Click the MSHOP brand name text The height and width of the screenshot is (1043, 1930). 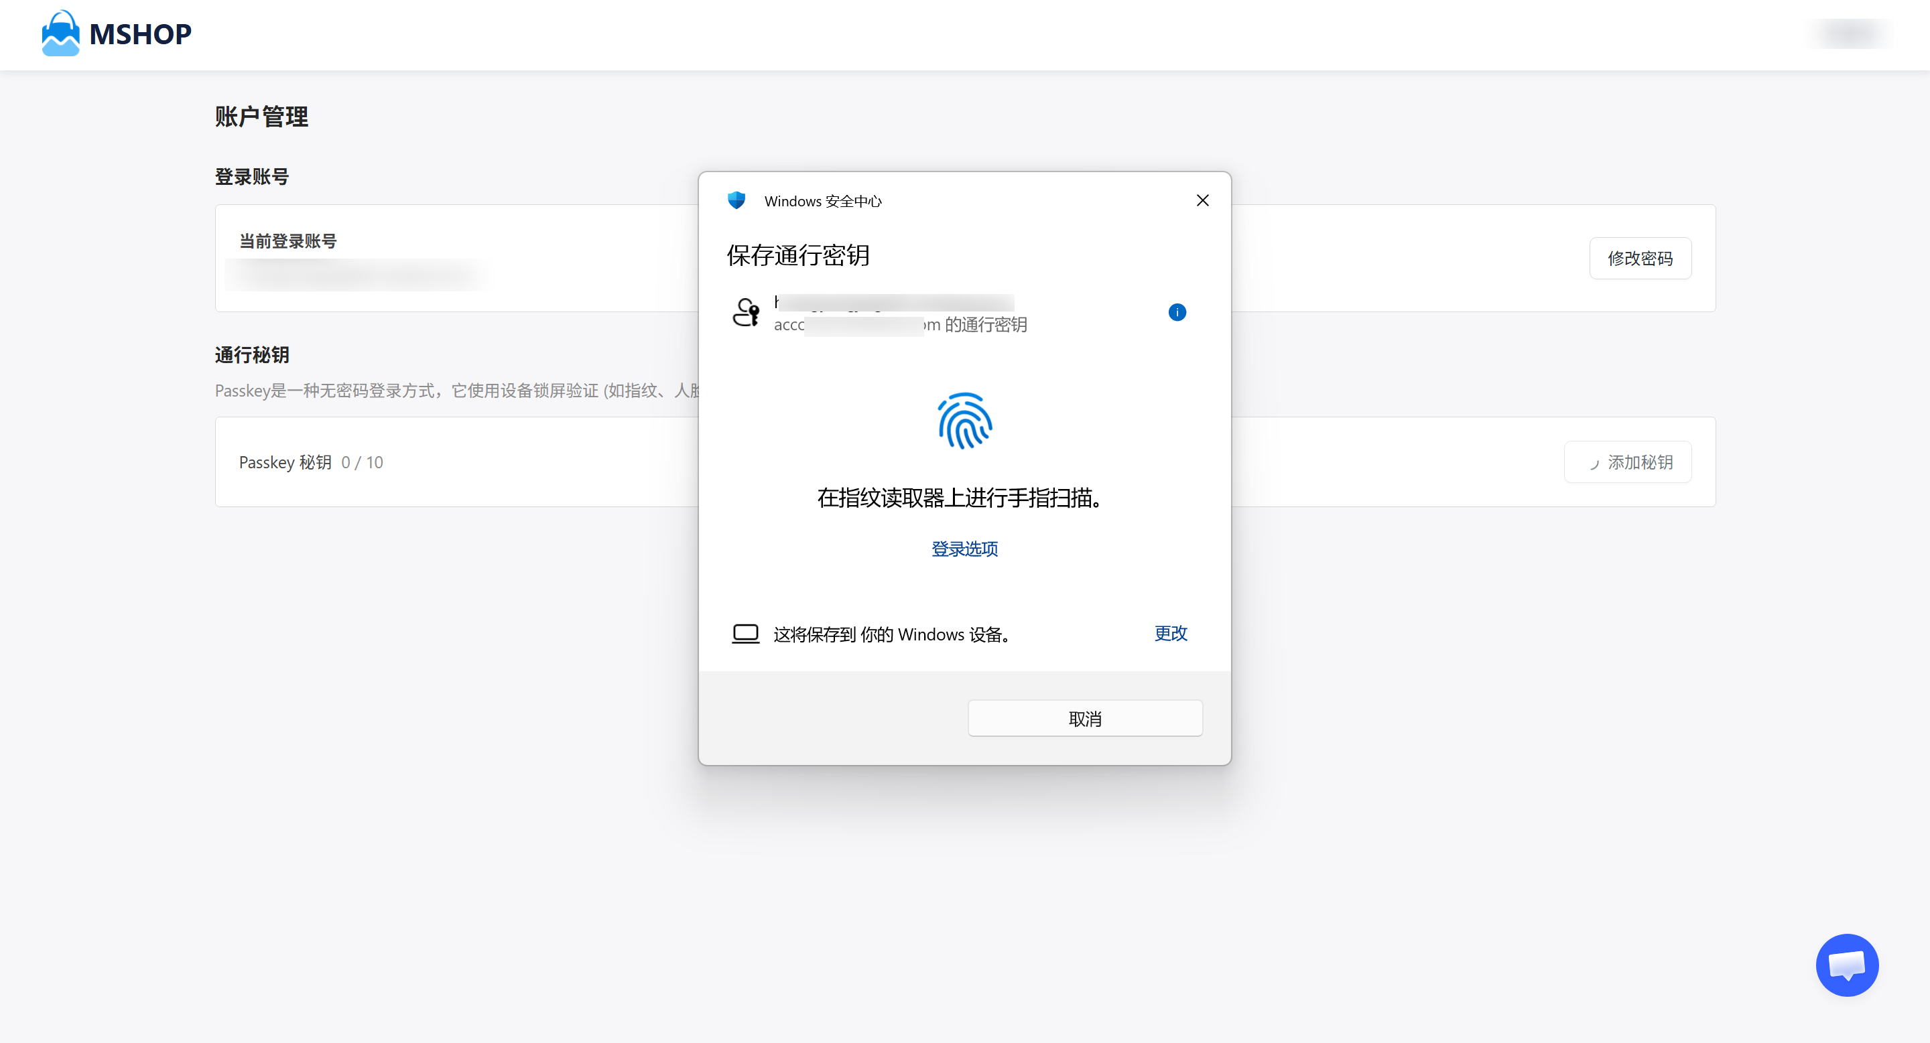tap(140, 33)
